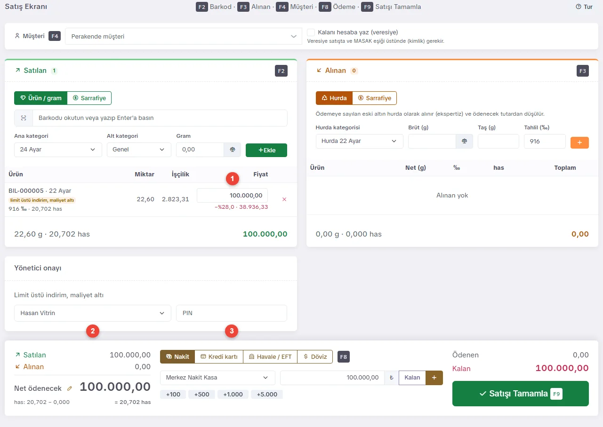Open the Merkez Nakit Kasa dropdown
Image resolution: width=603 pixels, height=427 pixels.
point(217,378)
